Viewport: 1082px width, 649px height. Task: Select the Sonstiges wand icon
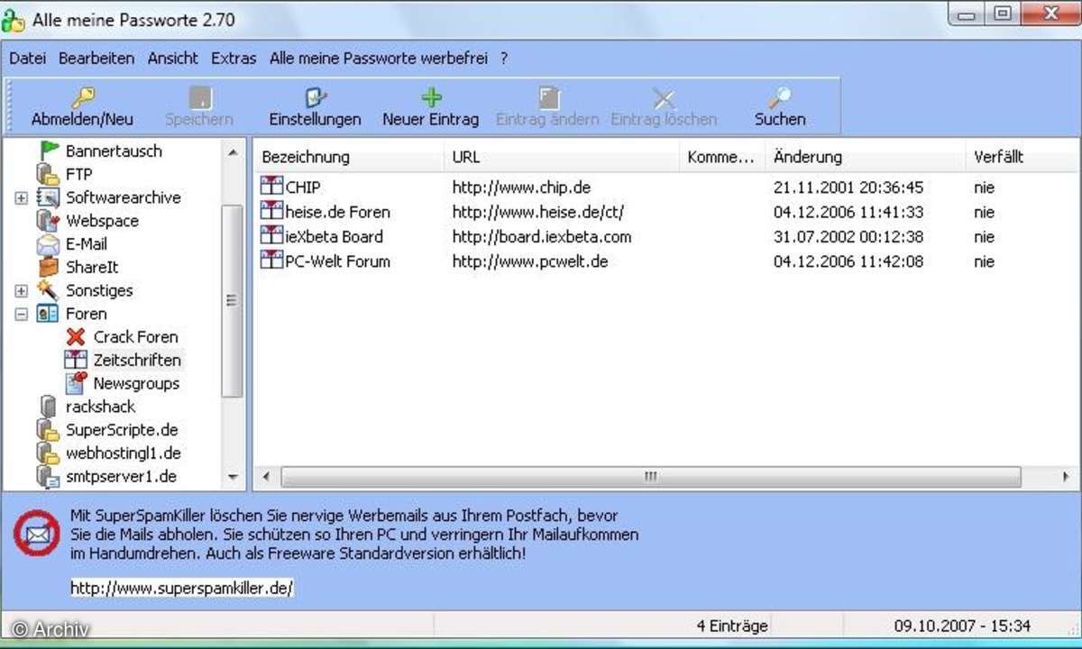click(48, 290)
